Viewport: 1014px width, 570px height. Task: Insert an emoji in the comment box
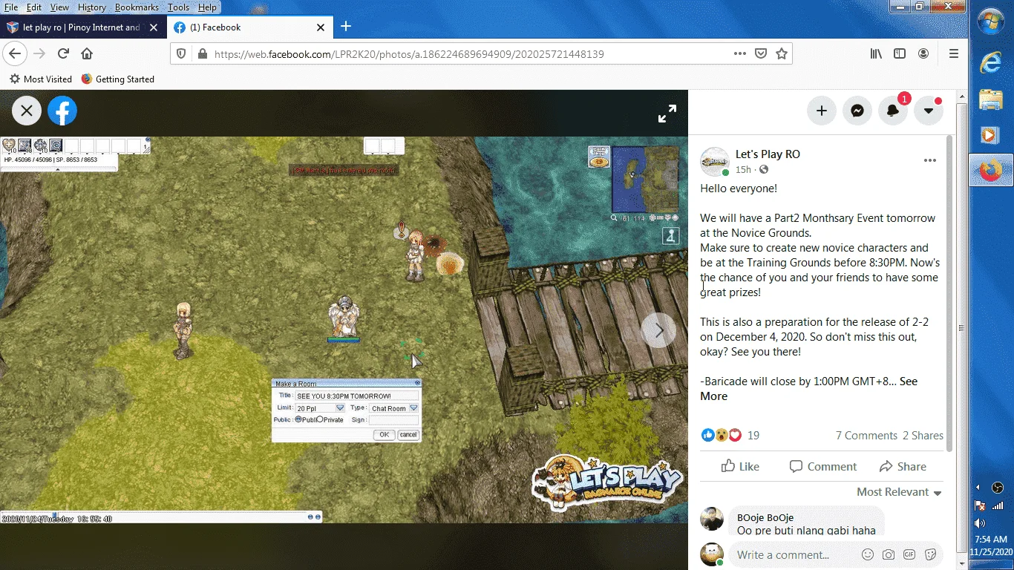[868, 554]
